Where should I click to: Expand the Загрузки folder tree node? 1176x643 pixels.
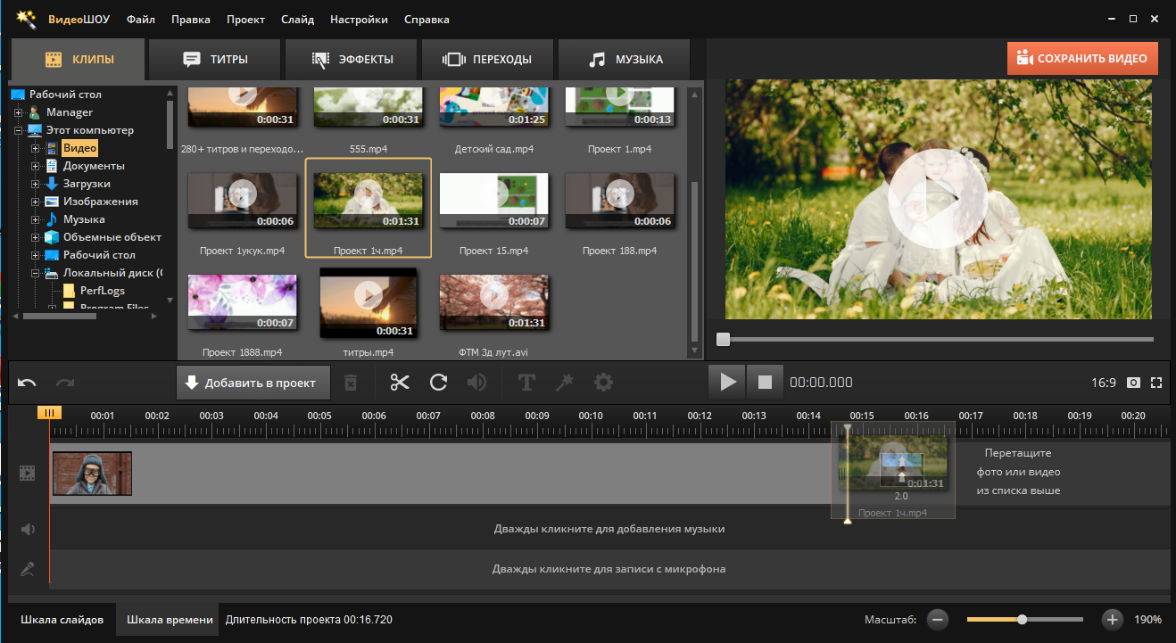pos(36,184)
